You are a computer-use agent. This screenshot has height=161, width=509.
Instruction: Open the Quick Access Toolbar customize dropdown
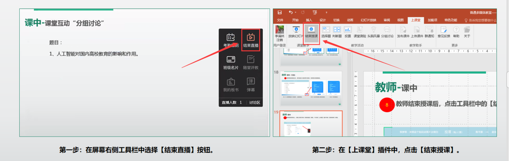click(x=326, y=12)
